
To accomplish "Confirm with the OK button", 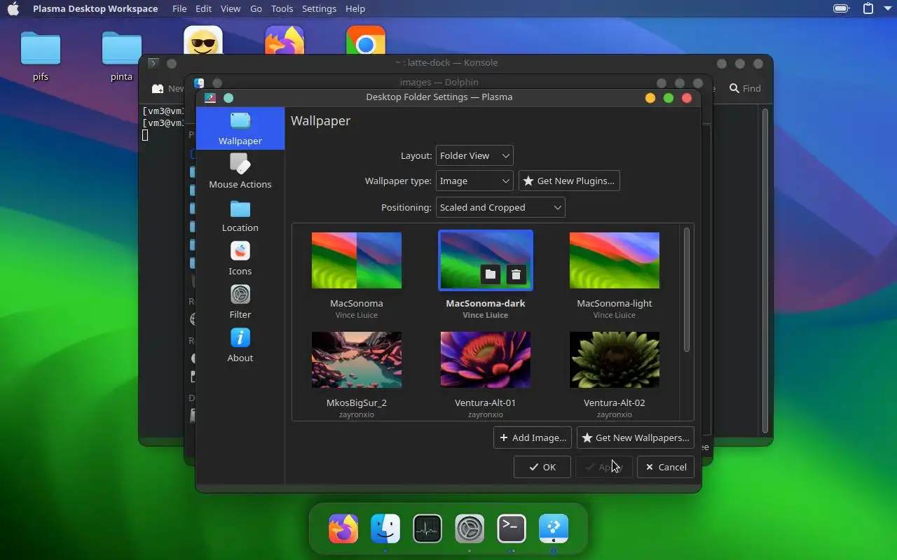I will tap(542, 467).
